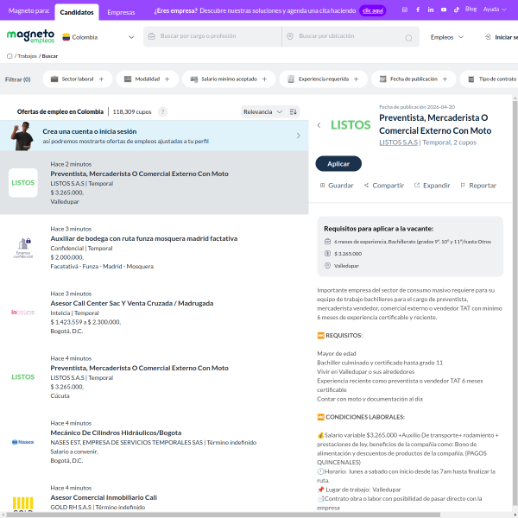Open the TikTok icon link
Image resolution: width=518 pixels, height=518 pixels.
[x=456, y=9]
